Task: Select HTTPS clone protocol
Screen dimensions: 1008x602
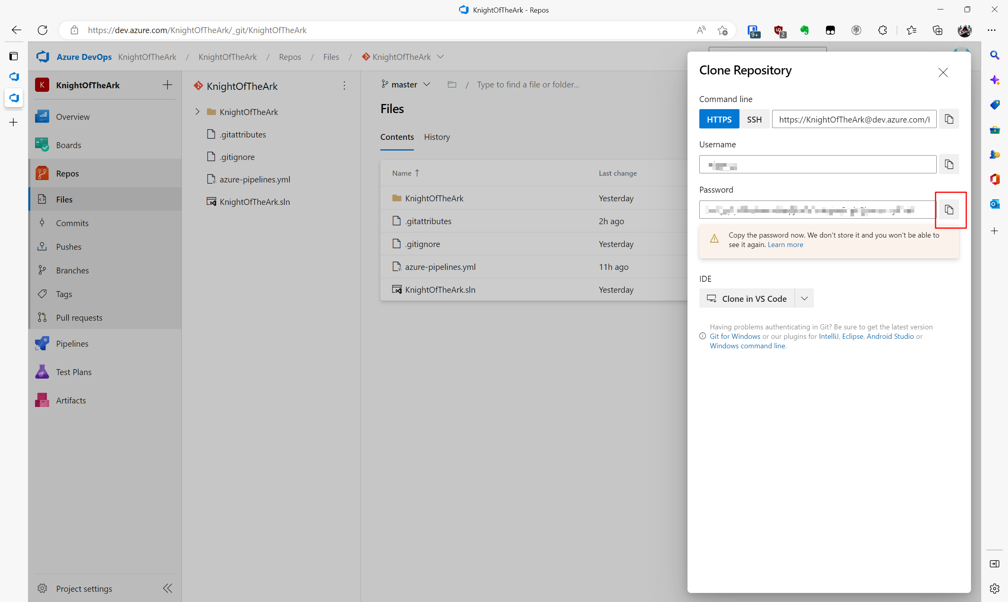Action: point(719,119)
